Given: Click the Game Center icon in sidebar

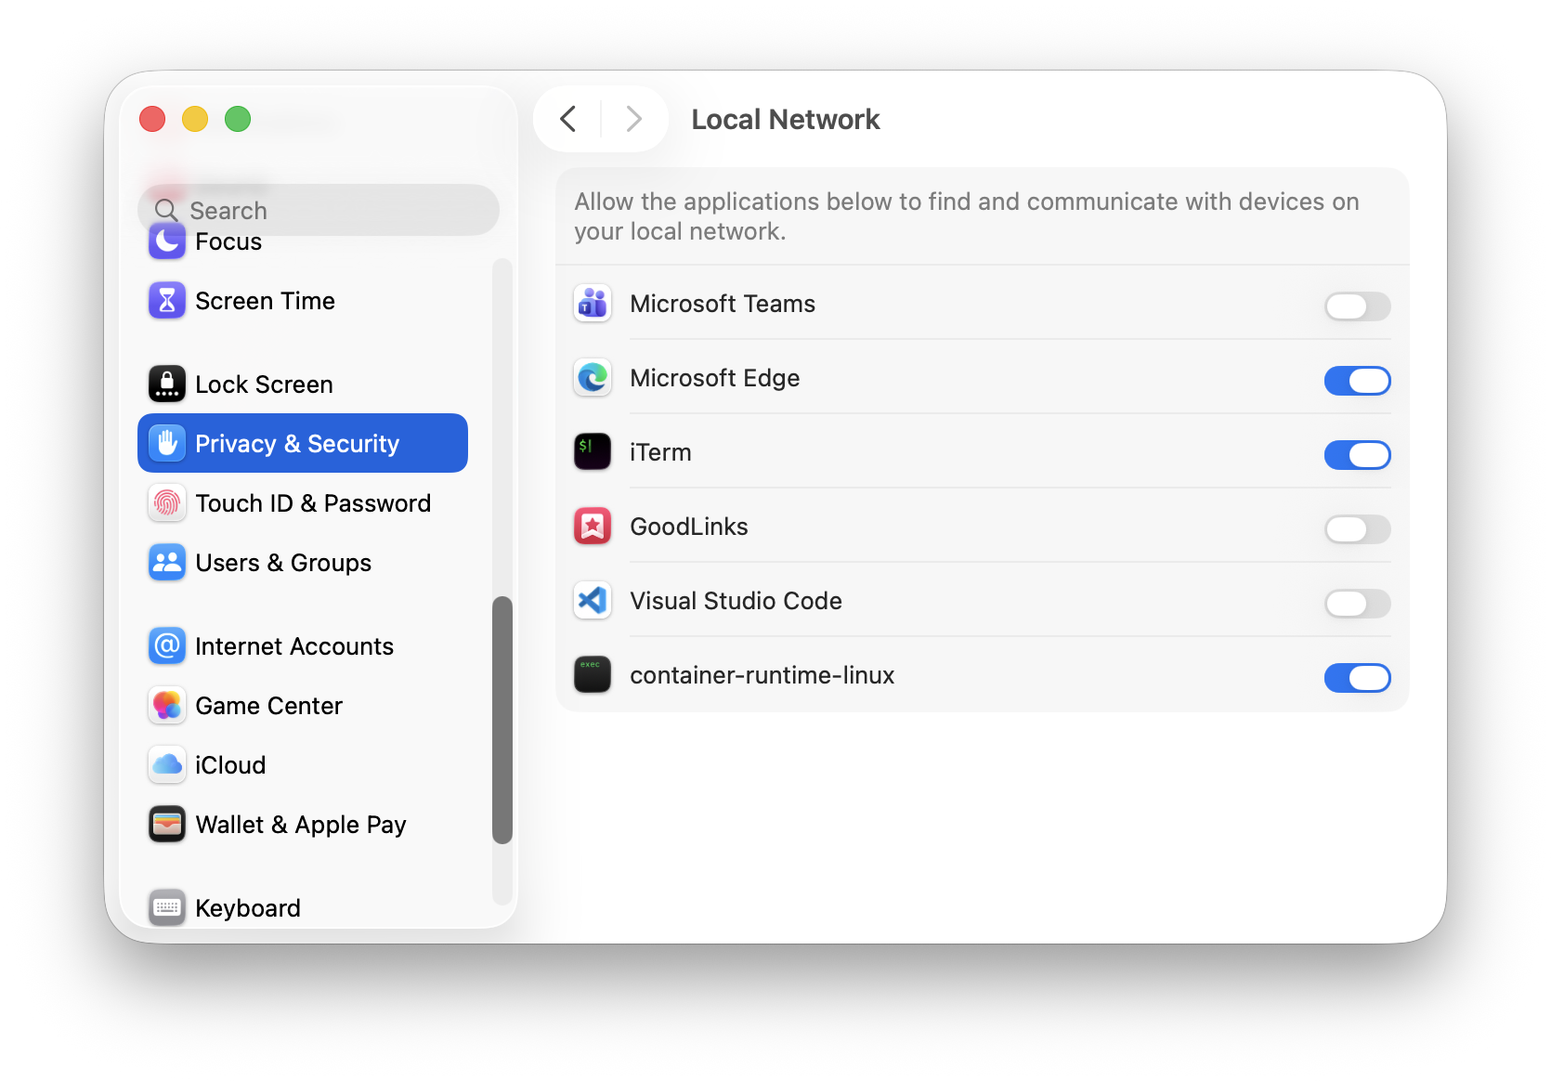Looking at the screenshot, I should tap(167, 706).
